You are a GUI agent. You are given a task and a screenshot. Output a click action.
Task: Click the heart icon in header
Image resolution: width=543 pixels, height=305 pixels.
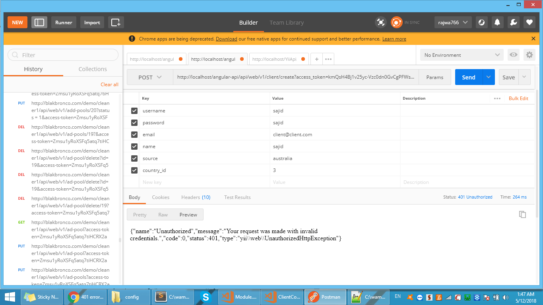coord(529,23)
